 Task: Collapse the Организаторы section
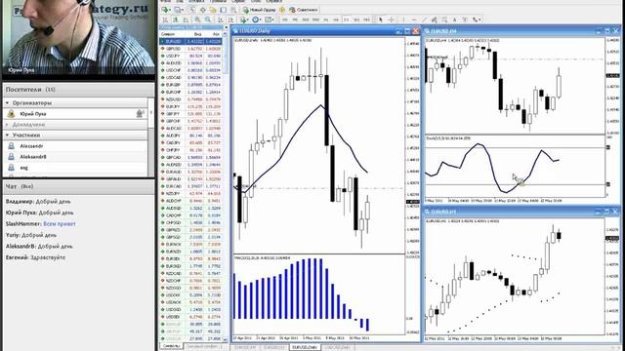point(7,103)
